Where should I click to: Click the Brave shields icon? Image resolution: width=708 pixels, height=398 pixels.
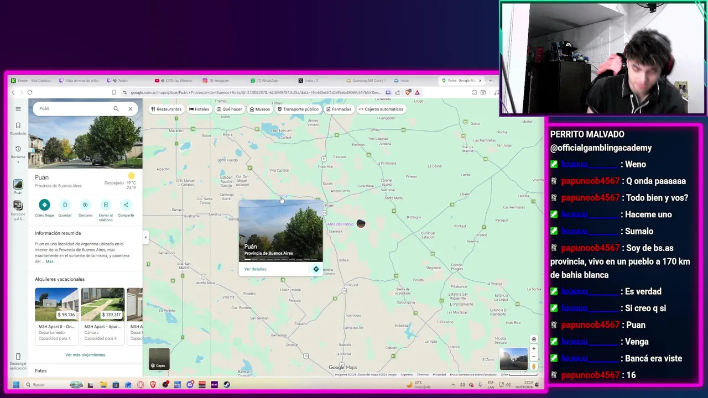(x=408, y=92)
